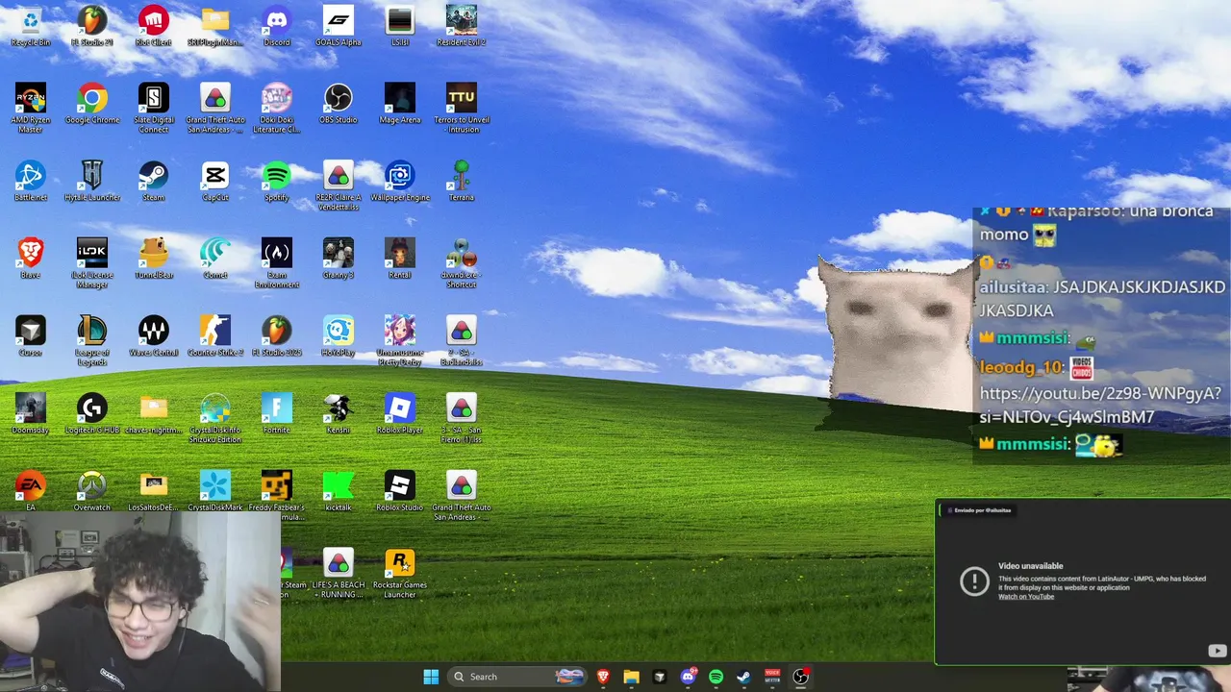Launch FL Studio 21 from the desktop
The width and height of the screenshot is (1231, 692).
tap(92, 25)
